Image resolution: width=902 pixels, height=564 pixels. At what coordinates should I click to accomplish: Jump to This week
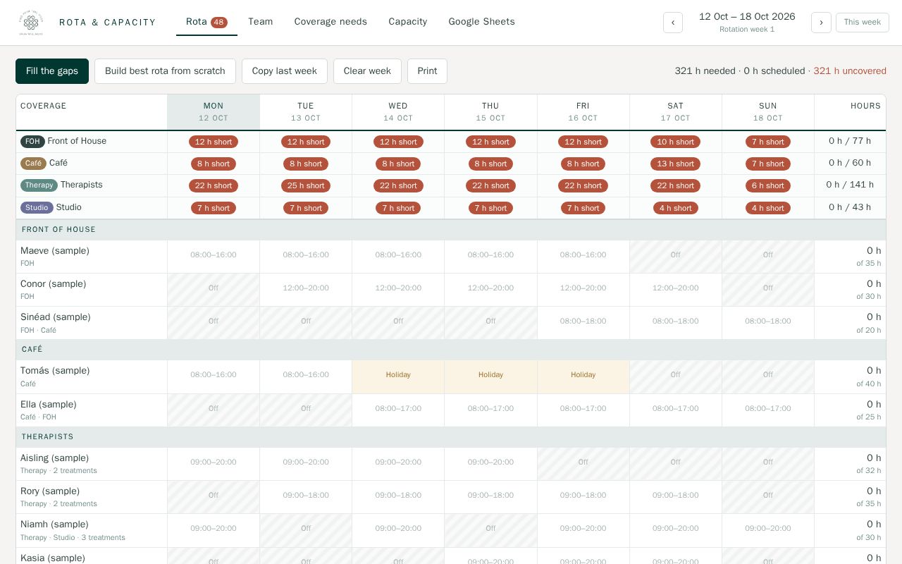(x=863, y=23)
